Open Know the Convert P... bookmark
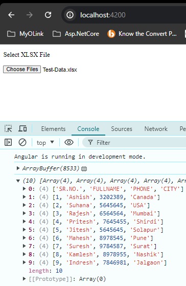This screenshot has height=286, width=186. coord(142,34)
